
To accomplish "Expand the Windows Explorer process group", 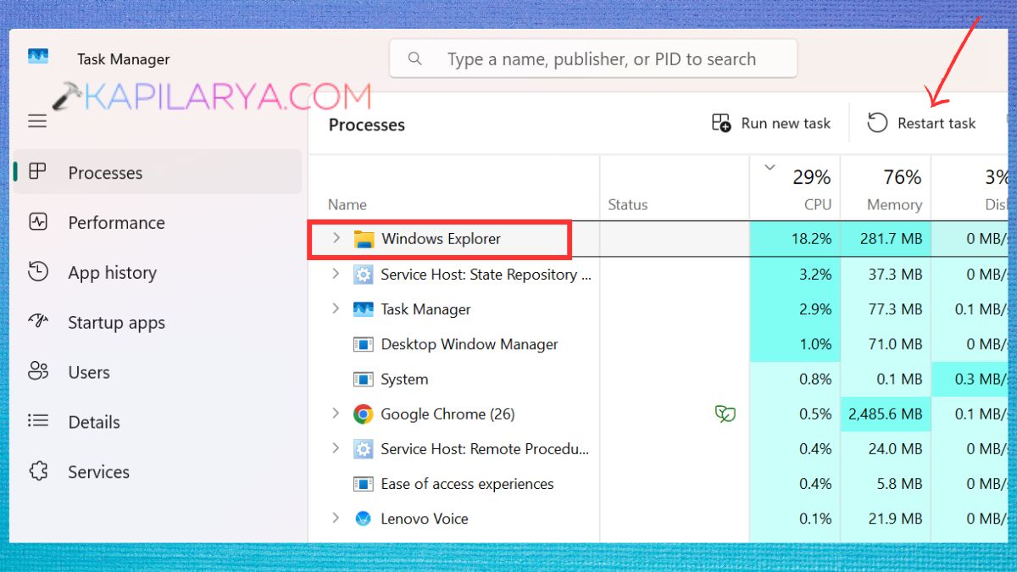I will click(x=336, y=238).
